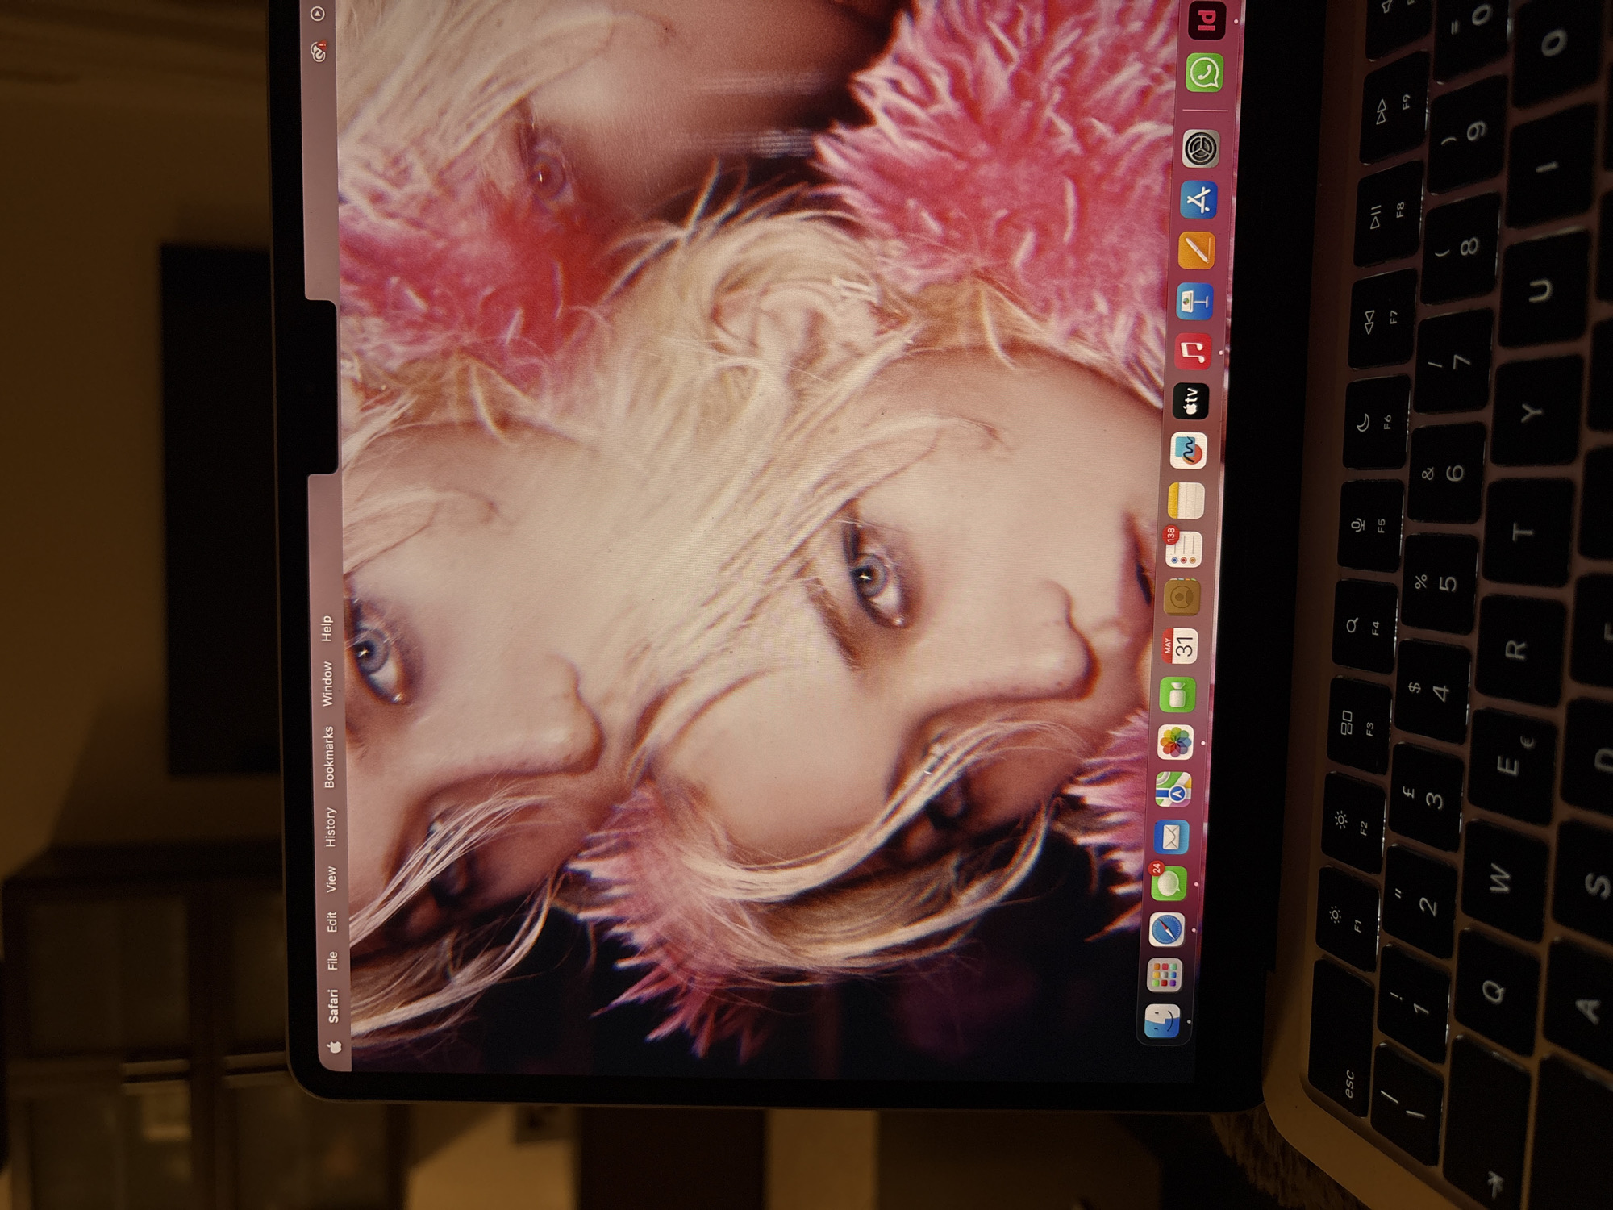The height and width of the screenshot is (1210, 1613).
Task: Open the App Store icon
Action: (x=1199, y=199)
